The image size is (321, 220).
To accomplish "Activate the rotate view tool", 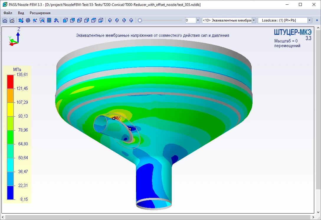I will tap(28, 20).
